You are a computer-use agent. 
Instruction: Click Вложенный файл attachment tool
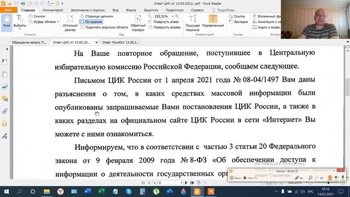pos(266,16)
